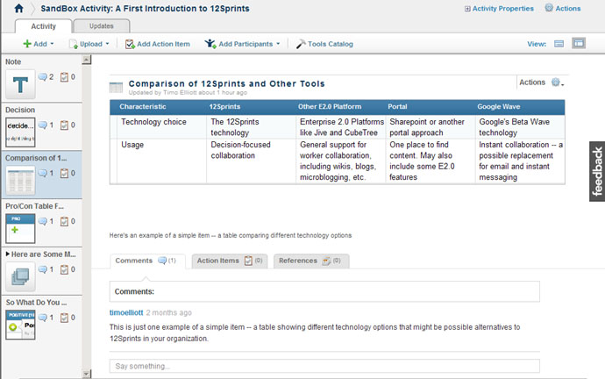Open the Action Items tab
The width and height of the screenshot is (605, 379).
pyautogui.click(x=224, y=261)
